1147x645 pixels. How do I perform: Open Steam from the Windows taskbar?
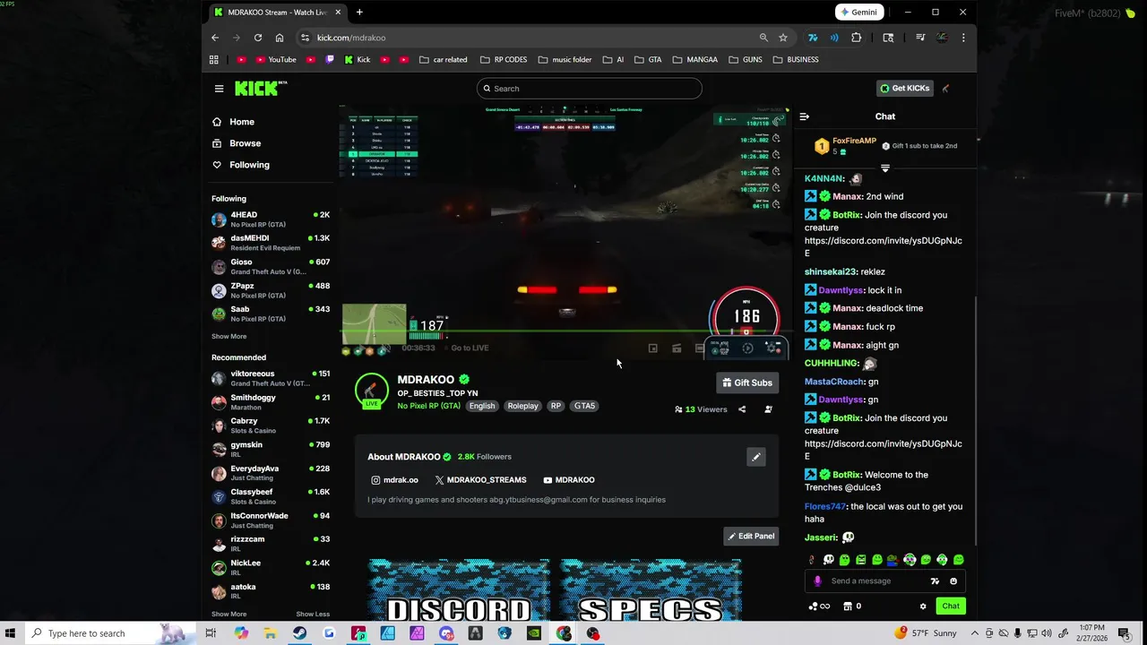click(299, 633)
